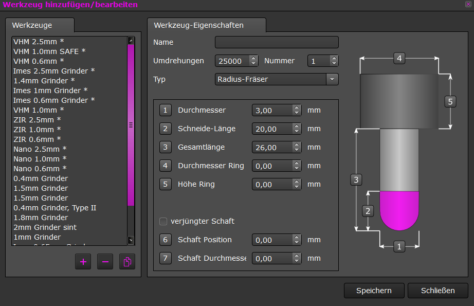Decrease Schaft Durchmesser with the down arrow
The image size is (474, 306).
coord(297,261)
